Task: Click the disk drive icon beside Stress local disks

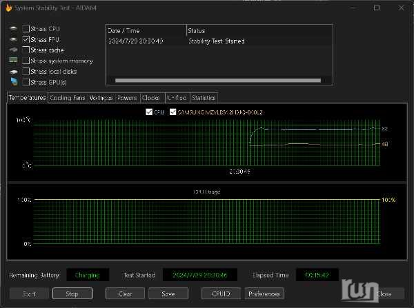Action: (x=14, y=72)
